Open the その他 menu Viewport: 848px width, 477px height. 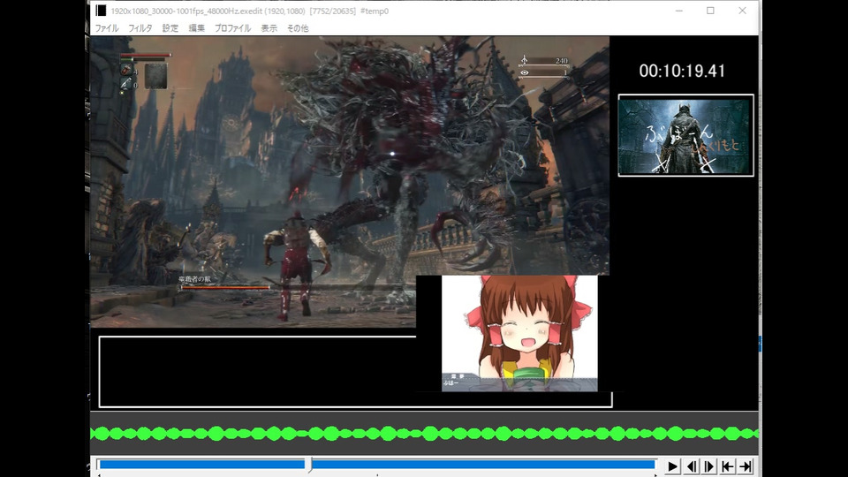(x=298, y=28)
